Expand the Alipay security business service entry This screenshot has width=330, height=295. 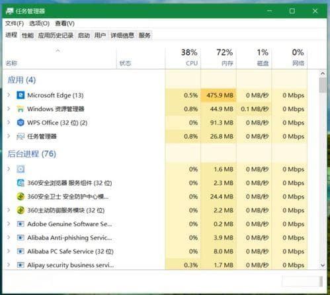click(x=9, y=265)
